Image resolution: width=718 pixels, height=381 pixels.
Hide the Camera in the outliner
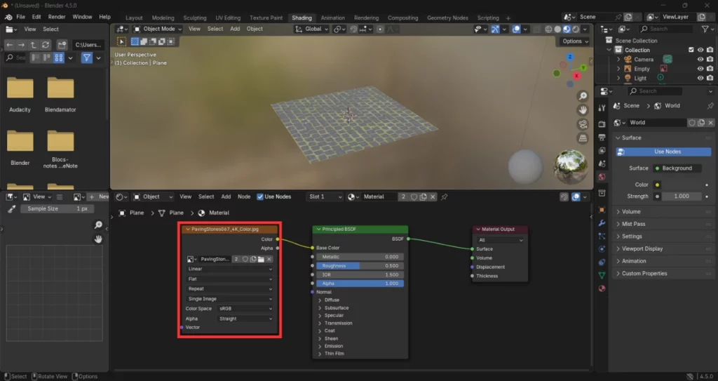click(x=700, y=60)
